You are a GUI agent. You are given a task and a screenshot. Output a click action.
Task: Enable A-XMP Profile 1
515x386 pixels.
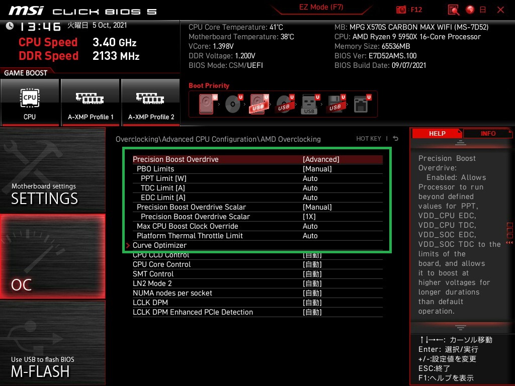[x=91, y=103]
